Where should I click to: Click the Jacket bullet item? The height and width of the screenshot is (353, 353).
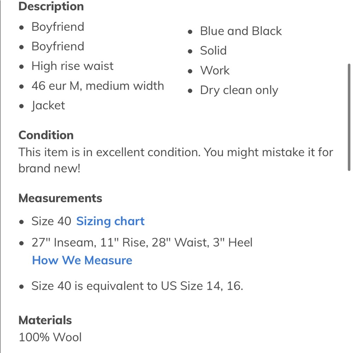point(48,106)
